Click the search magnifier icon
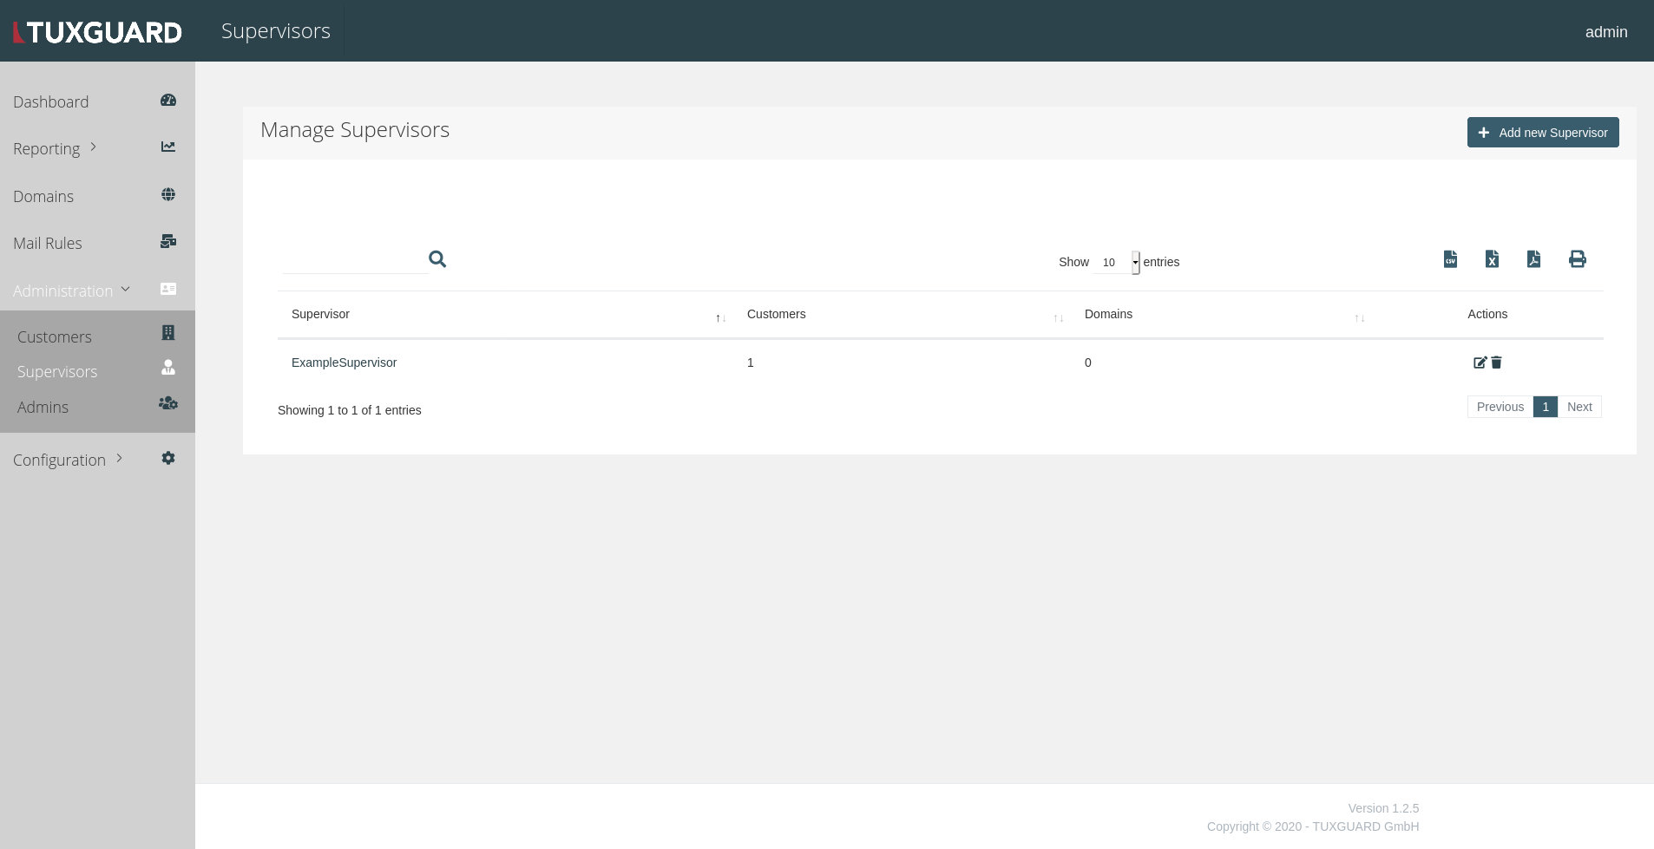The width and height of the screenshot is (1654, 849). pos(437,259)
